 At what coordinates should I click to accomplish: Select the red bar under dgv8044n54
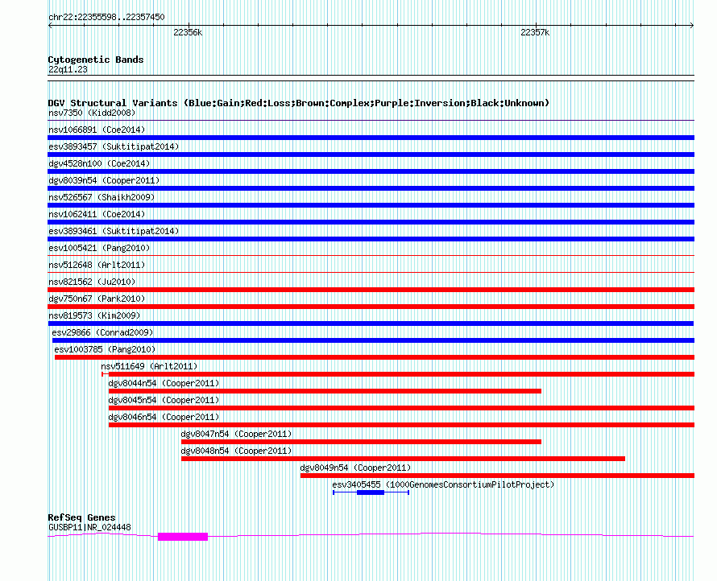[325, 391]
